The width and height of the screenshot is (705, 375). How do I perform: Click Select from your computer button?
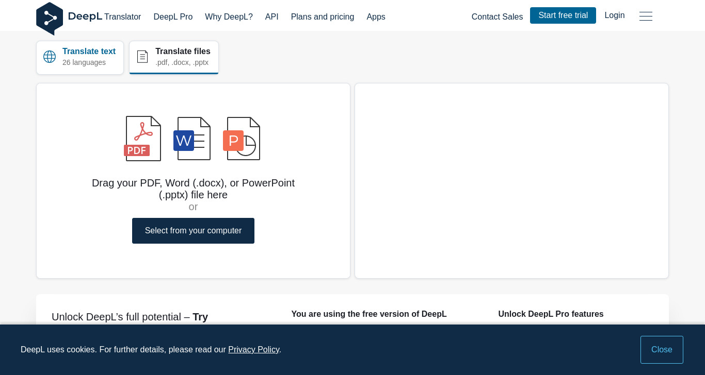(x=193, y=231)
